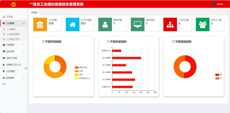
Task: Click the sidebar collapse hamburger handle
Action: tap(26, 68)
